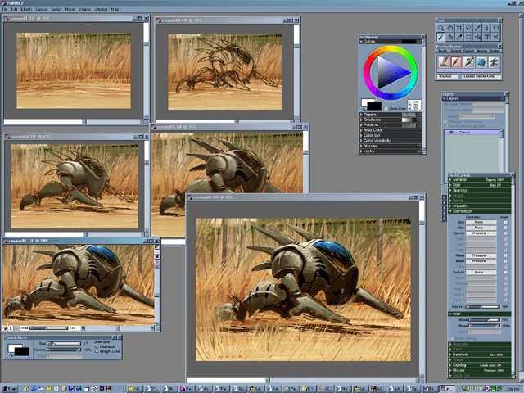Open the Canvas menu
The height and width of the screenshot is (393, 524).
tap(42, 9)
